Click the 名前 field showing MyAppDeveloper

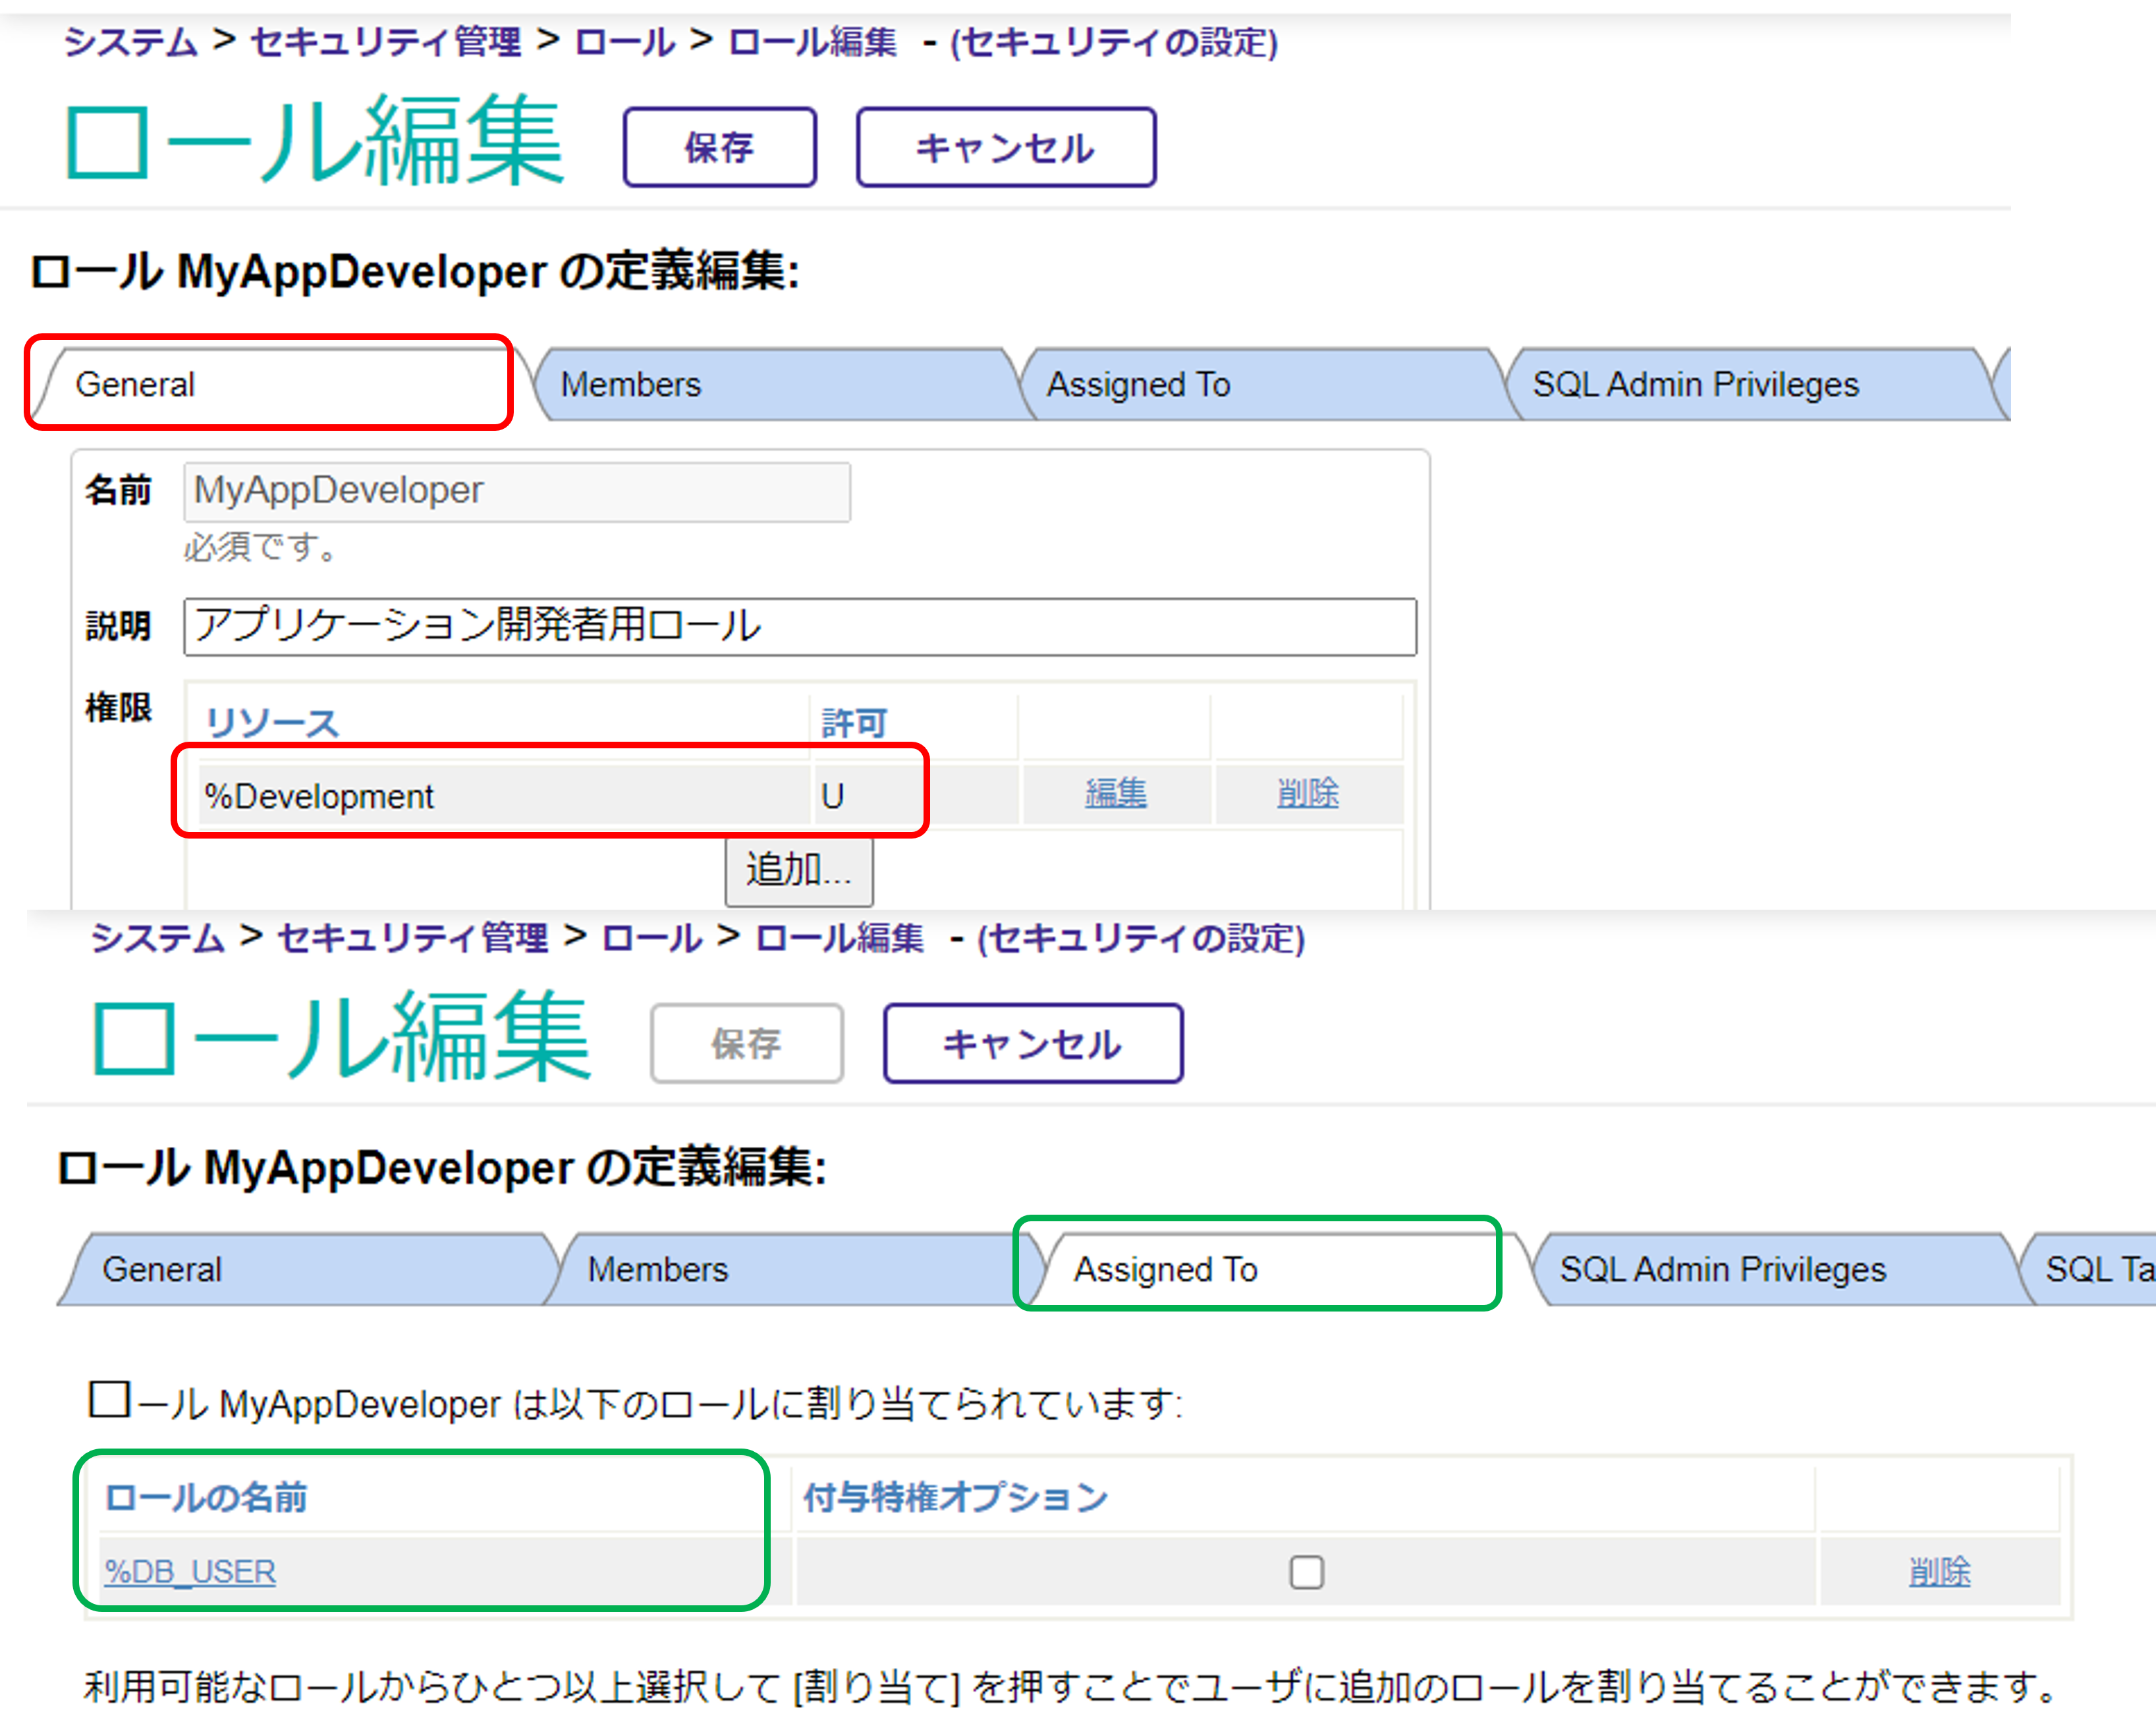pyautogui.click(x=516, y=491)
